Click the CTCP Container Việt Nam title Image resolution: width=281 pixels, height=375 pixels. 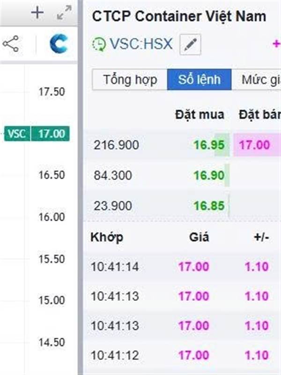[x=179, y=16]
